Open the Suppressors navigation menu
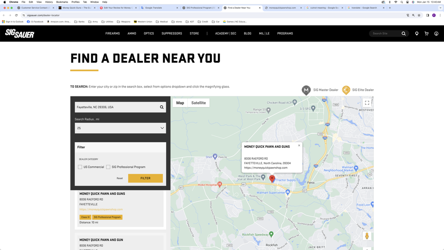Image resolution: width=444 pixels, height=250 pixels. (172, 34)
